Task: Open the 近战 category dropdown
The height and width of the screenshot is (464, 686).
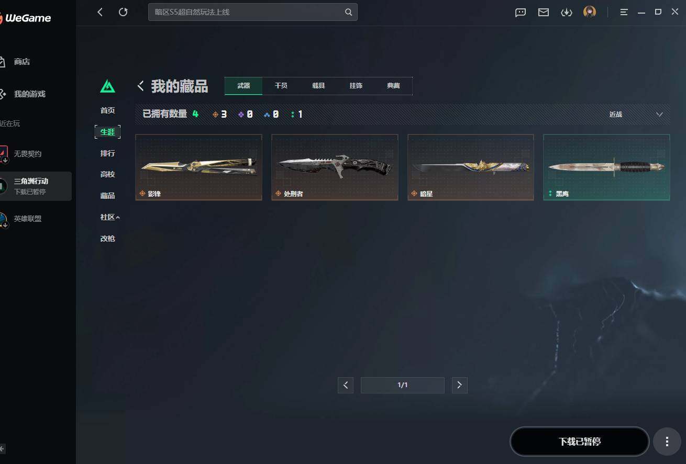Action: point(636,115)
